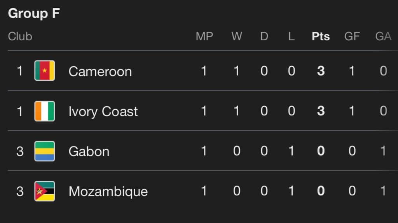Click Cameroon's points value
Image resolution: width=398 pixels, height=223 pixels.
tap(321, 71)
